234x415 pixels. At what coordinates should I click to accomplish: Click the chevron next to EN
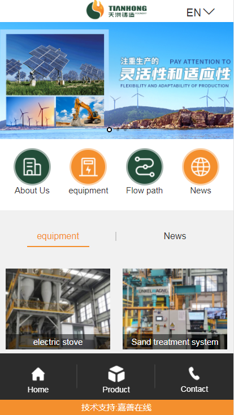coord(209,12)
